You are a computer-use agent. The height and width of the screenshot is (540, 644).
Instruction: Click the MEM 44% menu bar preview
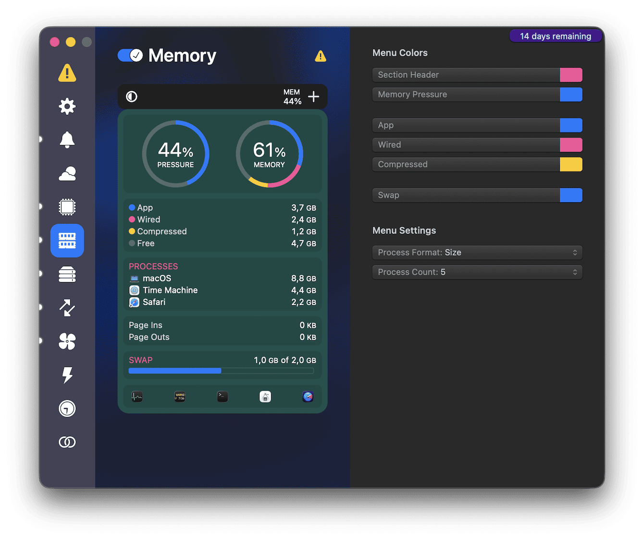pyautogui.click(x=292, y=97)
